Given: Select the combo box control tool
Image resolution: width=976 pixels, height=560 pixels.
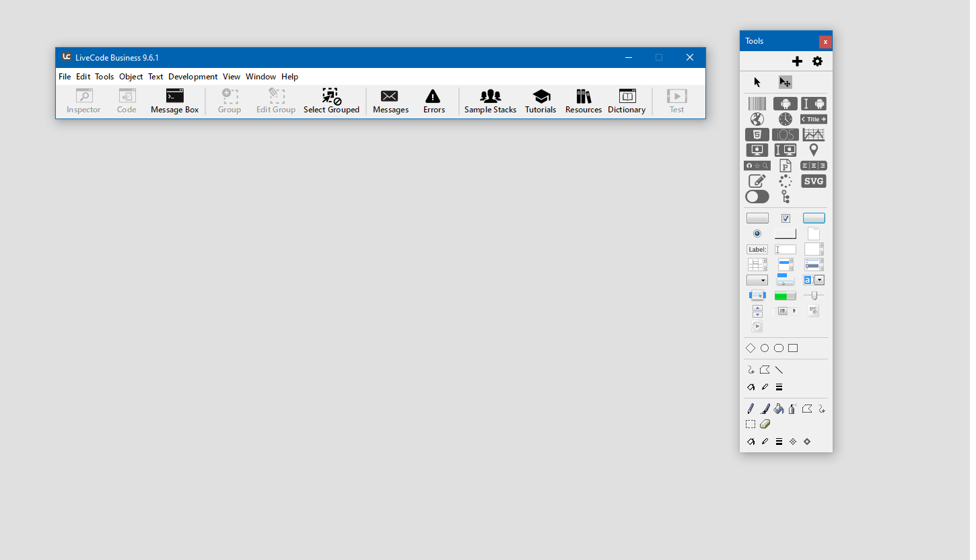Looking at the screenshot, I should click(813, 280).
